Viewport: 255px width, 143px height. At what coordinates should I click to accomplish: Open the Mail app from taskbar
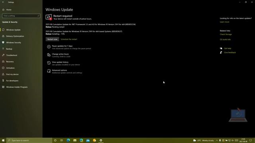pyautogui.click(x=88, y=140)
